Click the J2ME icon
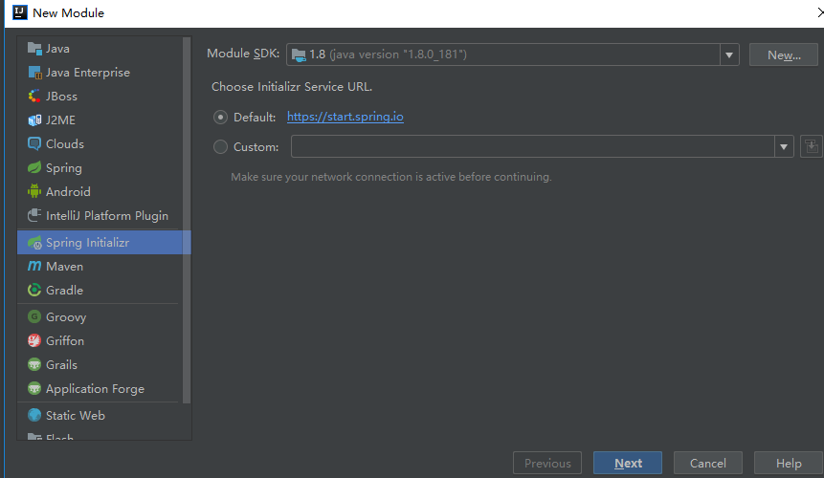Viewport: 824px width, 478px height. click(x=34, y=120)
